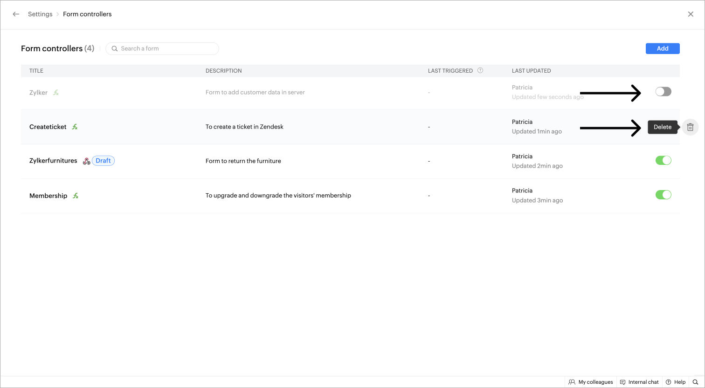Click the function icon beside Membership
This screenshot has width=705, height=388.
tap(76, 196)
